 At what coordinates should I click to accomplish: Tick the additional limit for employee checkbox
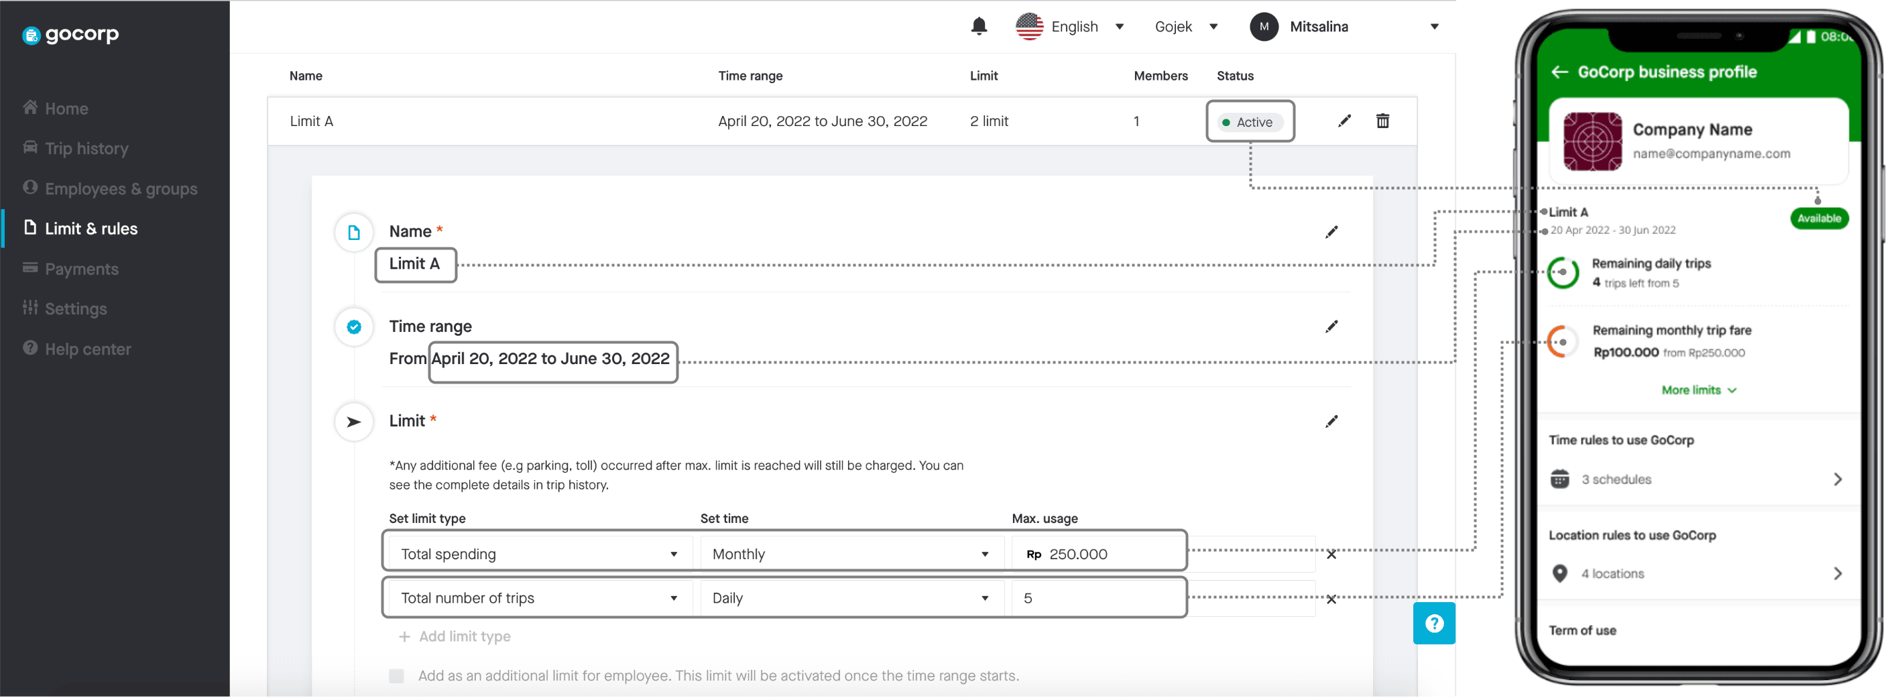coord(396,677)
